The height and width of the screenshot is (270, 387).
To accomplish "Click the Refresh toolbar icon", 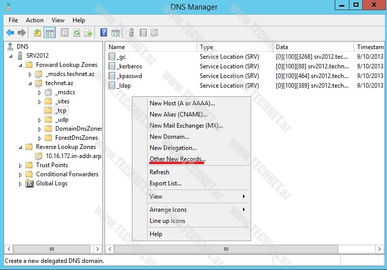I will click(x=77, y=33).
